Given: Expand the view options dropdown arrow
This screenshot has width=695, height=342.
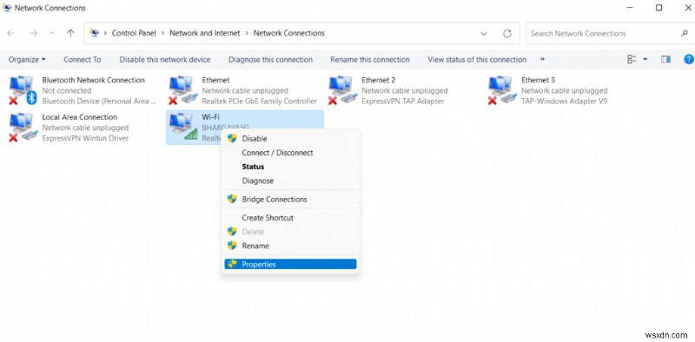Looking at the screenshot, I should (x=645, y=59).
